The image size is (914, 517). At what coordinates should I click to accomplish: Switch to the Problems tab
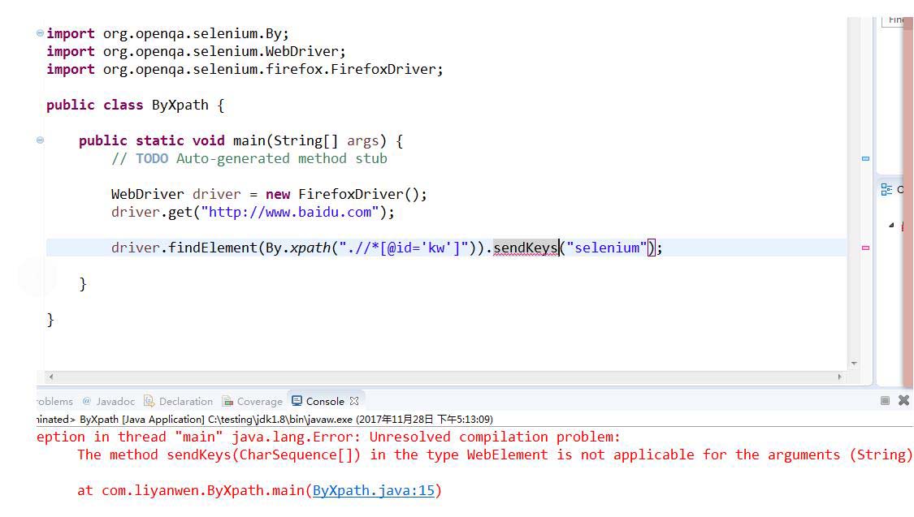click(x=54, y=401)
